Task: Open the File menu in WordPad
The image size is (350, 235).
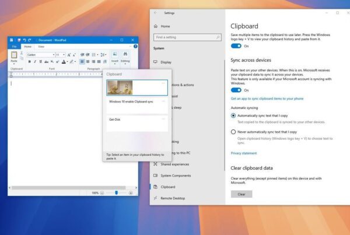Action: pos(14,47)
